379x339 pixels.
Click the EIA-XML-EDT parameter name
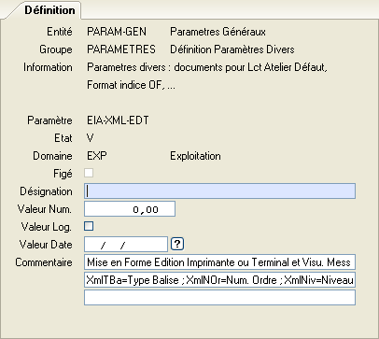point(118,120)
